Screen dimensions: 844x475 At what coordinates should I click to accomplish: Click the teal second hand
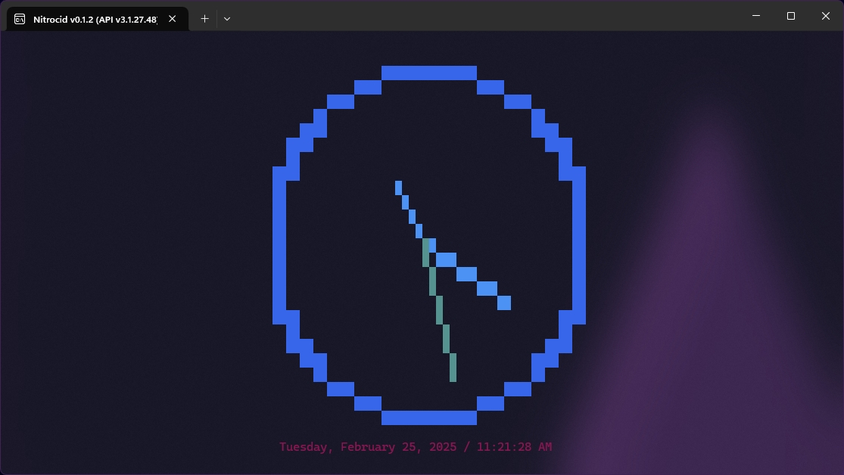click(440, 310)
